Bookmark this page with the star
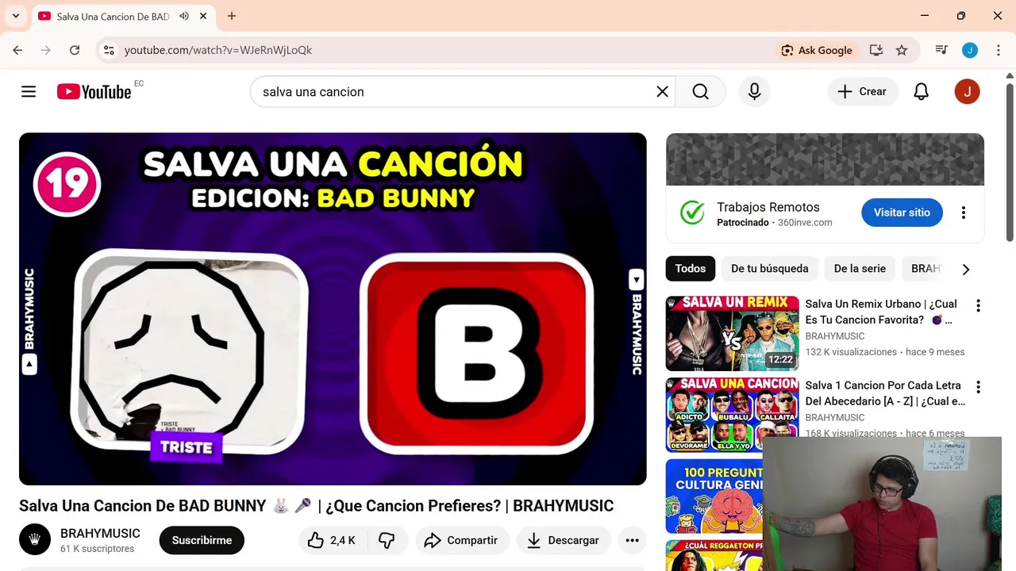The height and width of the screenshot is (571, 1016). click(902, 50)
